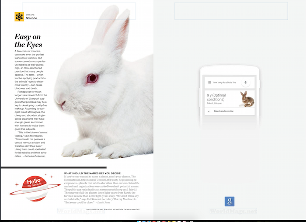Click the blue Google 'g' logo icon
306x222 pixels.
(229, 201)
